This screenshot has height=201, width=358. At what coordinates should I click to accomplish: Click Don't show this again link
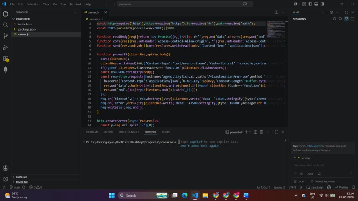(199, 146)
